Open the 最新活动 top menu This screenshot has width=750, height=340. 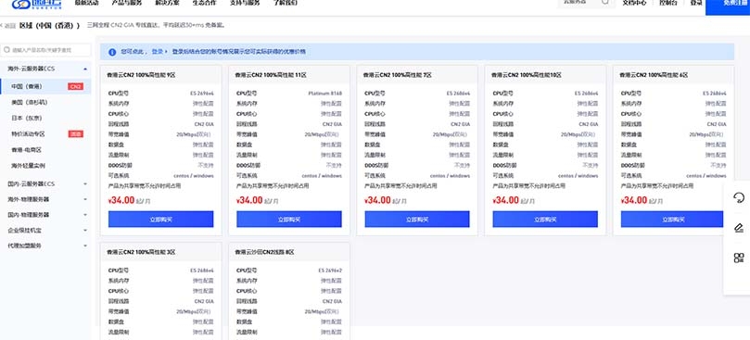point(86,3)
